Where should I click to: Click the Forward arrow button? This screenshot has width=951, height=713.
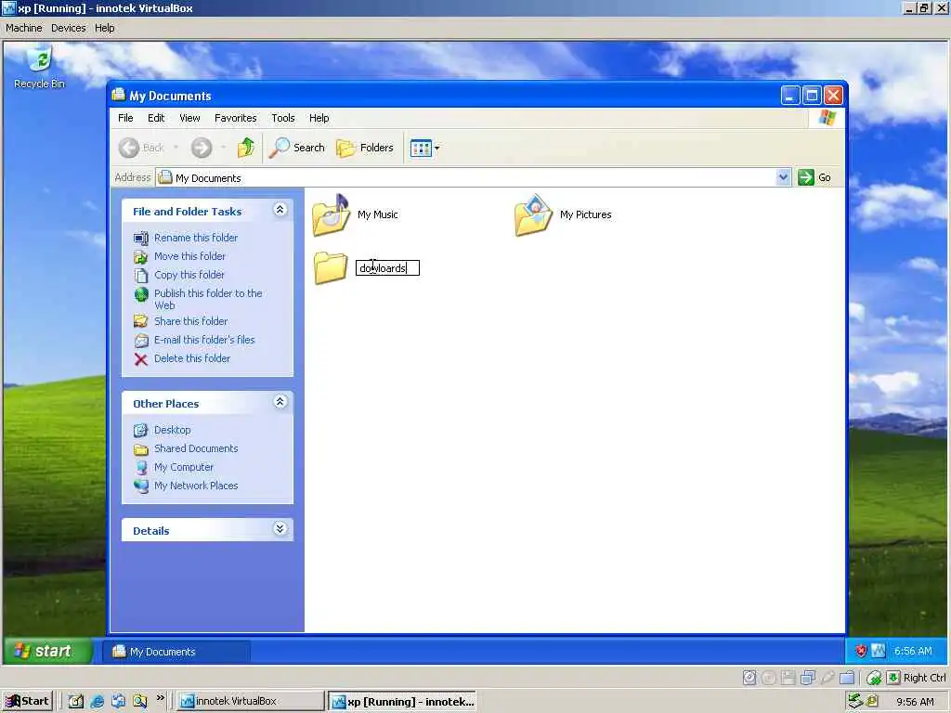tap(202, 148)
